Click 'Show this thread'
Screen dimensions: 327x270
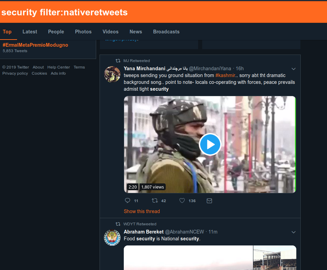142,211
